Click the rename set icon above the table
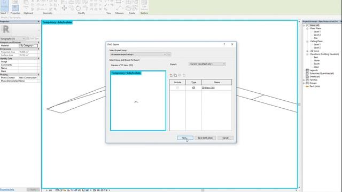Screen dimensions: 342x192 (x=180, y=75)
